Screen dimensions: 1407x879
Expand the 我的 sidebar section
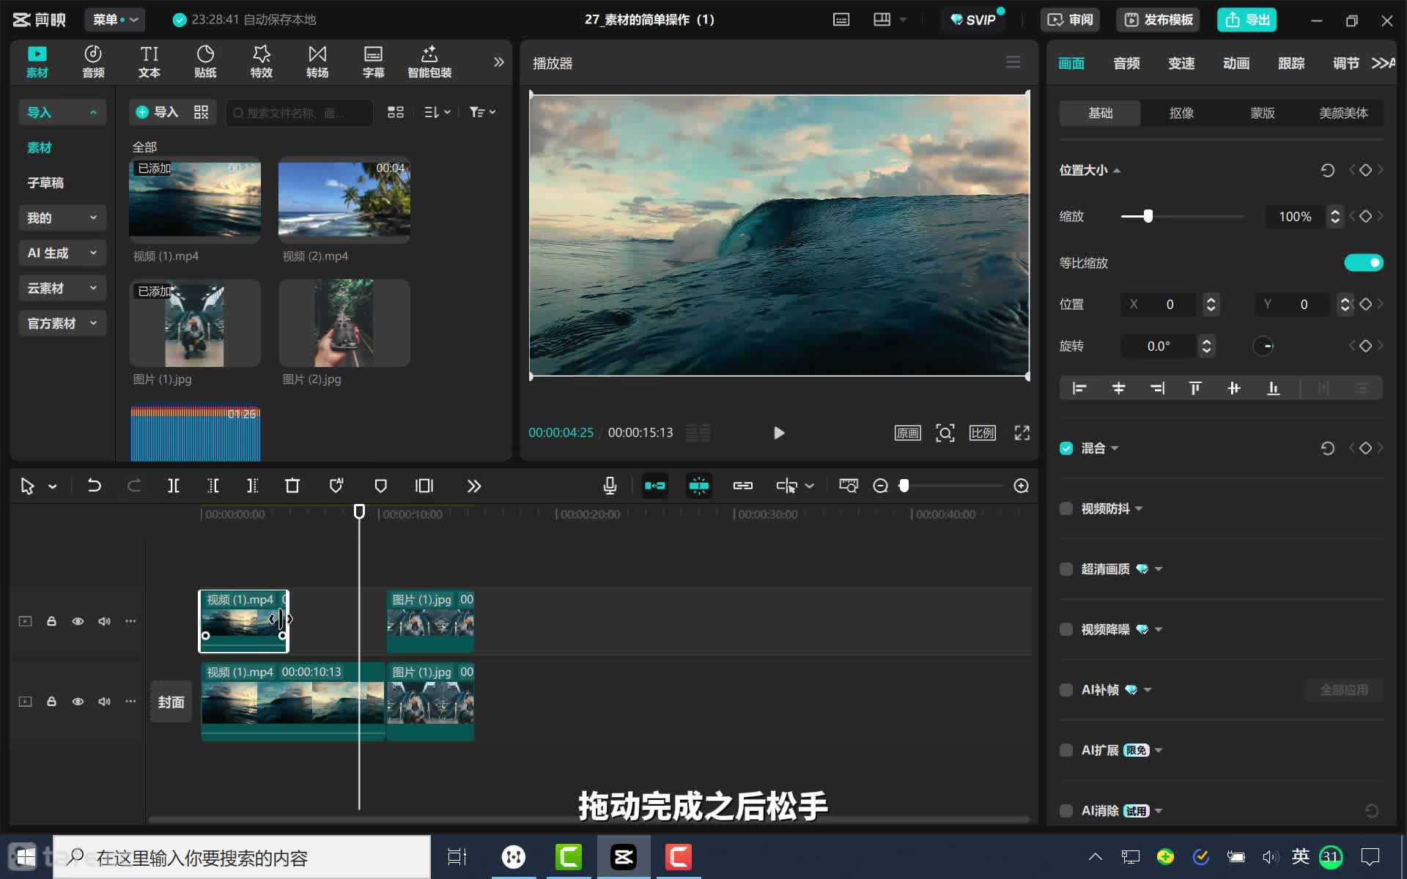[x=62, y=218]
